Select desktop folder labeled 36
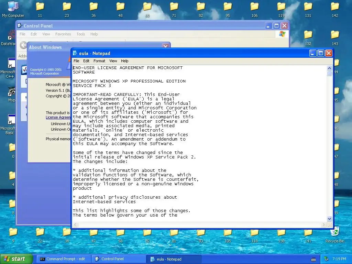 click(x=93, y=9)
